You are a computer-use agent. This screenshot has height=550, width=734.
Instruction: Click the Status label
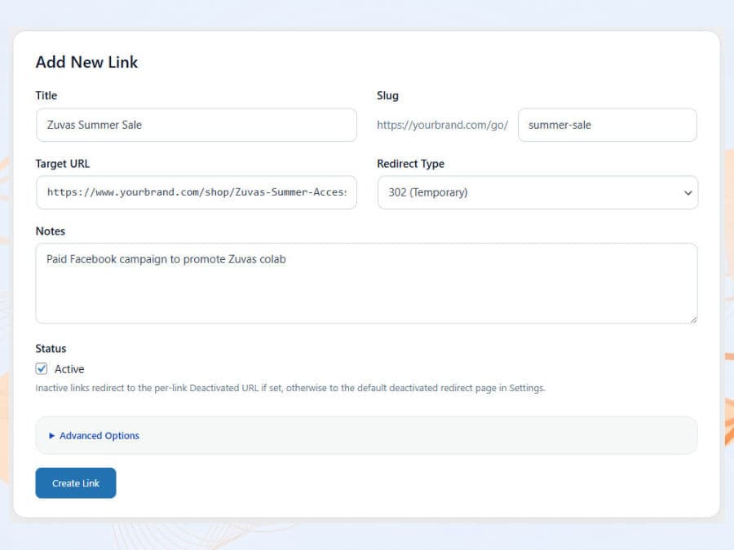point(51,349)
